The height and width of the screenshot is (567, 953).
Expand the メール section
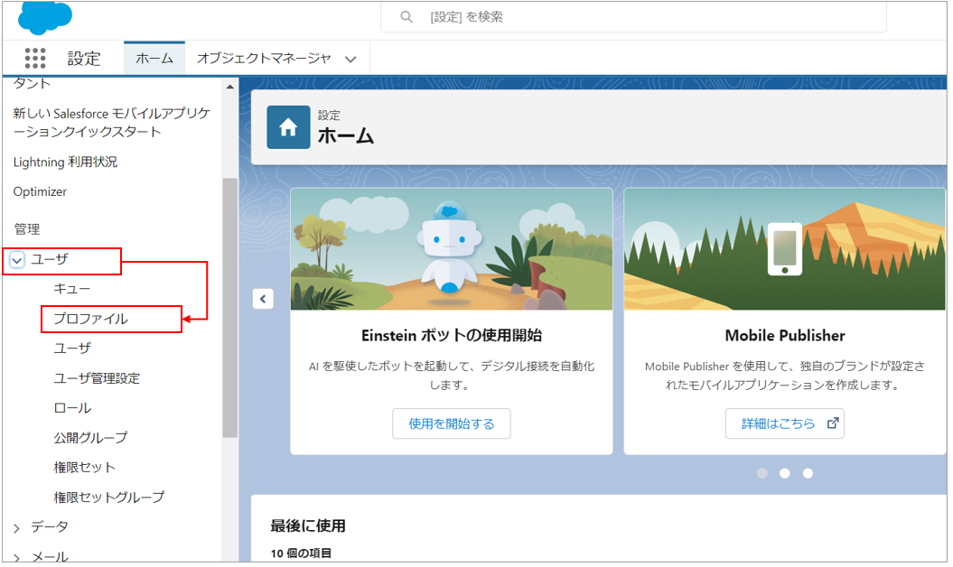[17, 556]
